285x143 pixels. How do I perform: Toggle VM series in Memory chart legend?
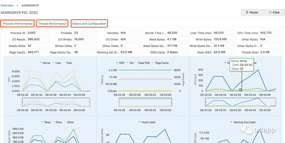[129, 63]
